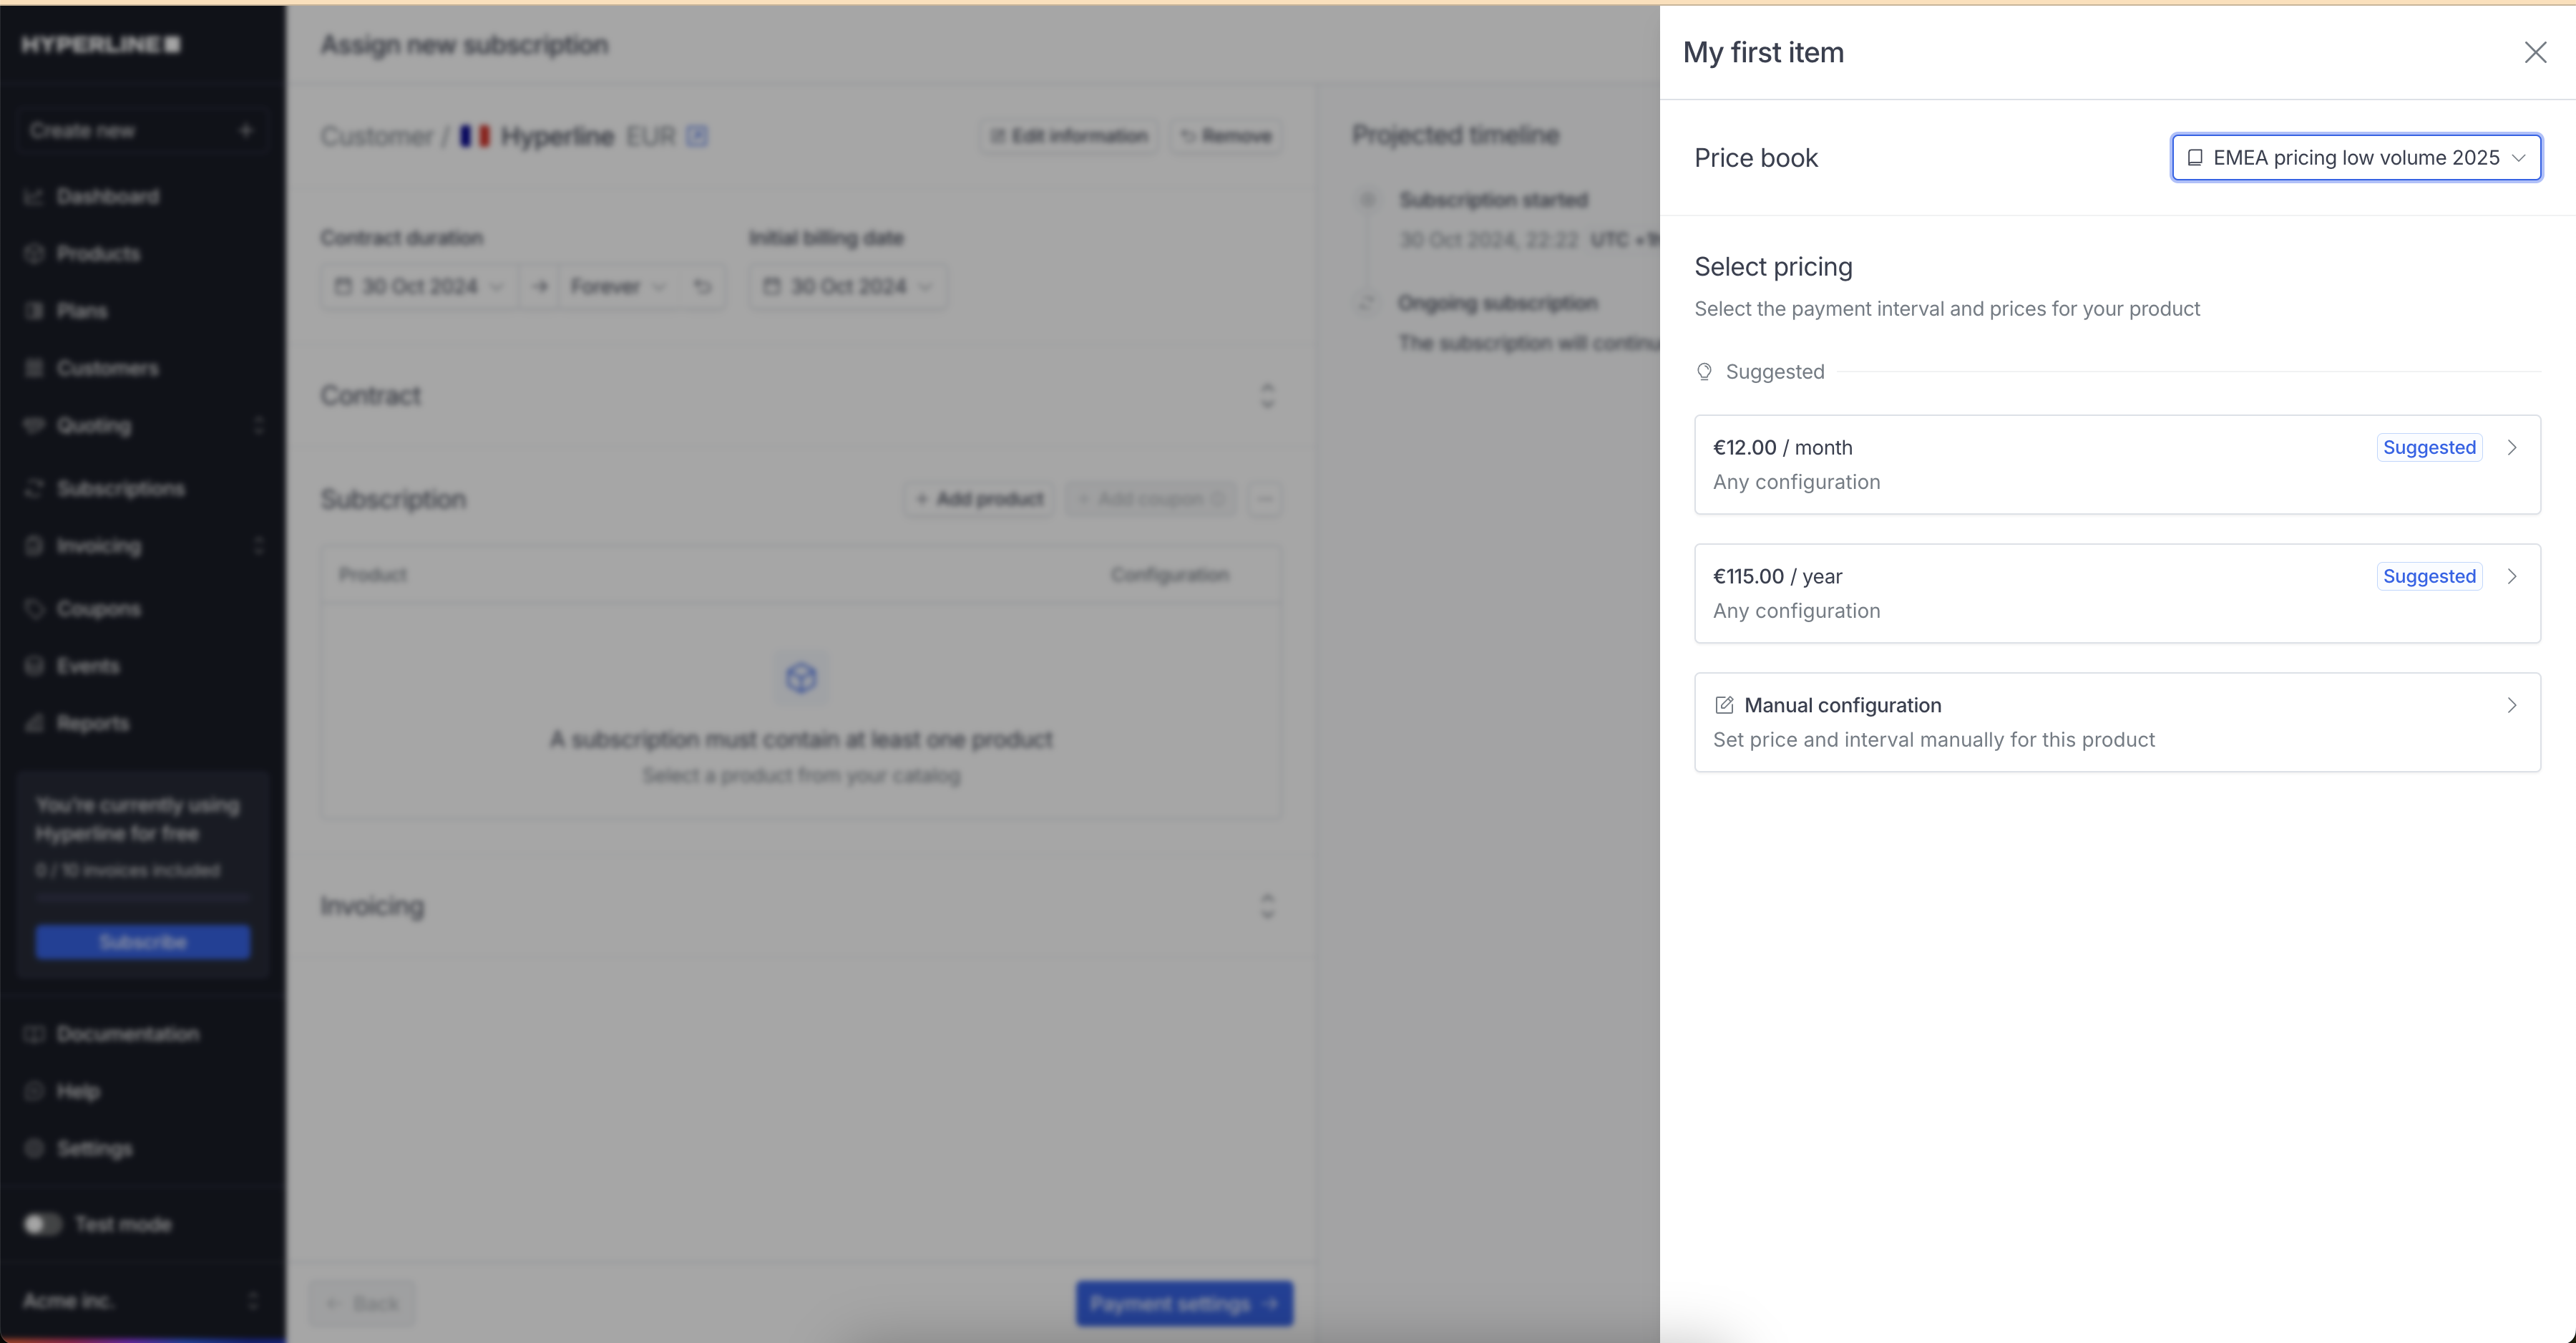
Task: Click the Documentation book icon
Action: pyautogui.click(x=34, y=1034)
